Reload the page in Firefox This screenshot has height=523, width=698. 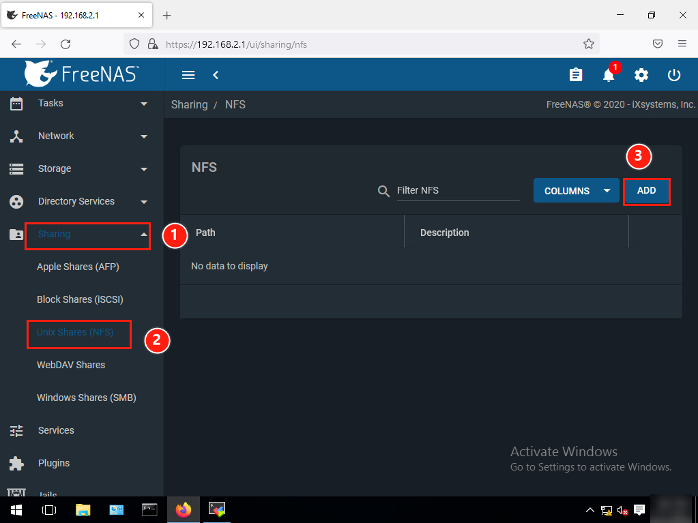[66, 44]
